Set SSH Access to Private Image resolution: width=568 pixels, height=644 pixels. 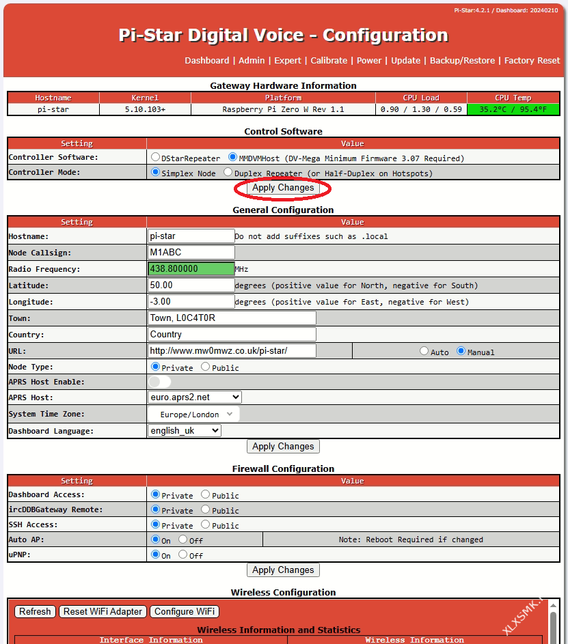coord(155,524)
